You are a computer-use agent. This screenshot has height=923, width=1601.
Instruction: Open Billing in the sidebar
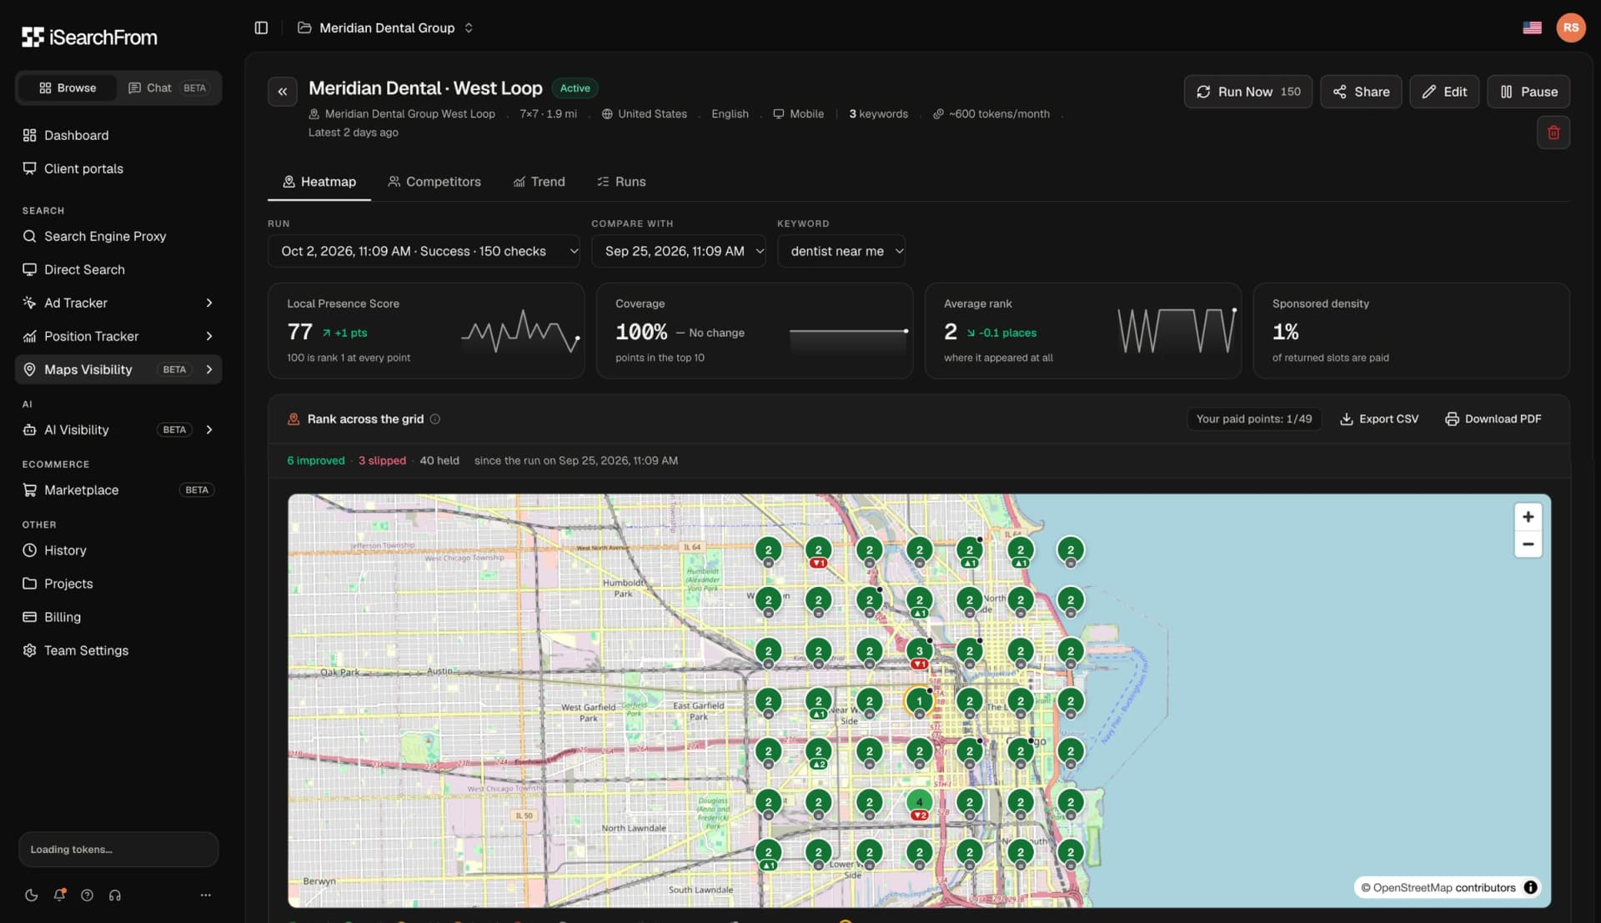click(118, 617)
